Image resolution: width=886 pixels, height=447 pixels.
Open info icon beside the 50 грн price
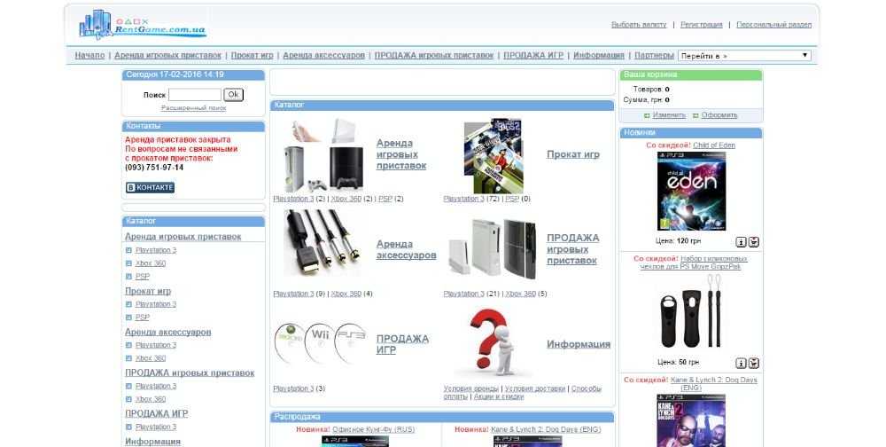[741, 364]
